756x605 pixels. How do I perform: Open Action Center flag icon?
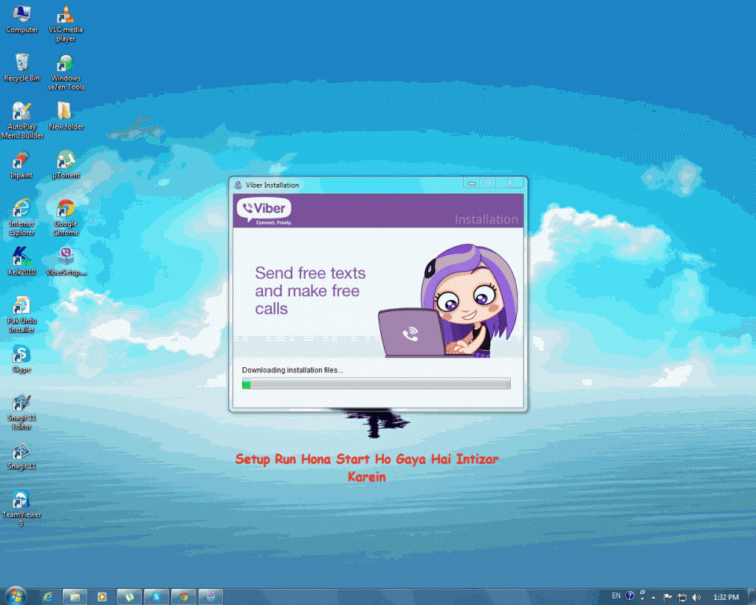click(667, 598)
